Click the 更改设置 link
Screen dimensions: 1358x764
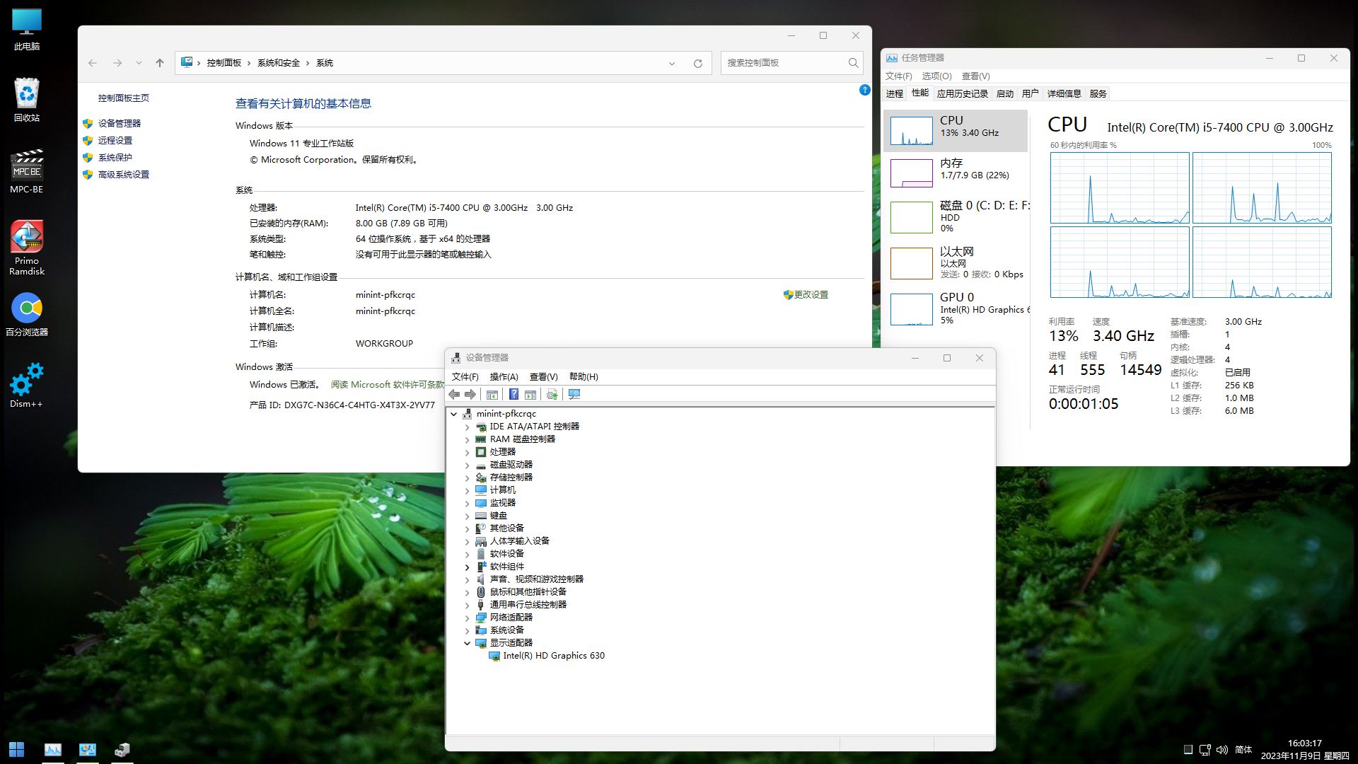click(811, 294)
